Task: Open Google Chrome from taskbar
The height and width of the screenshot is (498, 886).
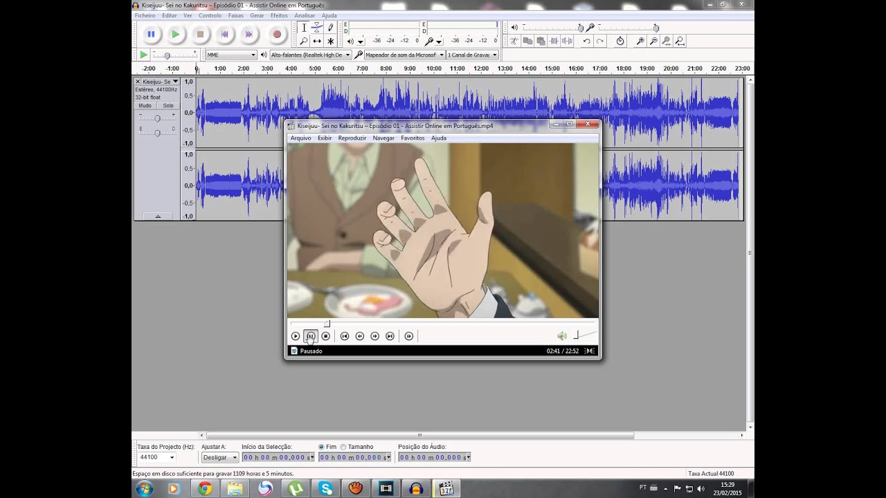Action: click(x=205, y=489)
